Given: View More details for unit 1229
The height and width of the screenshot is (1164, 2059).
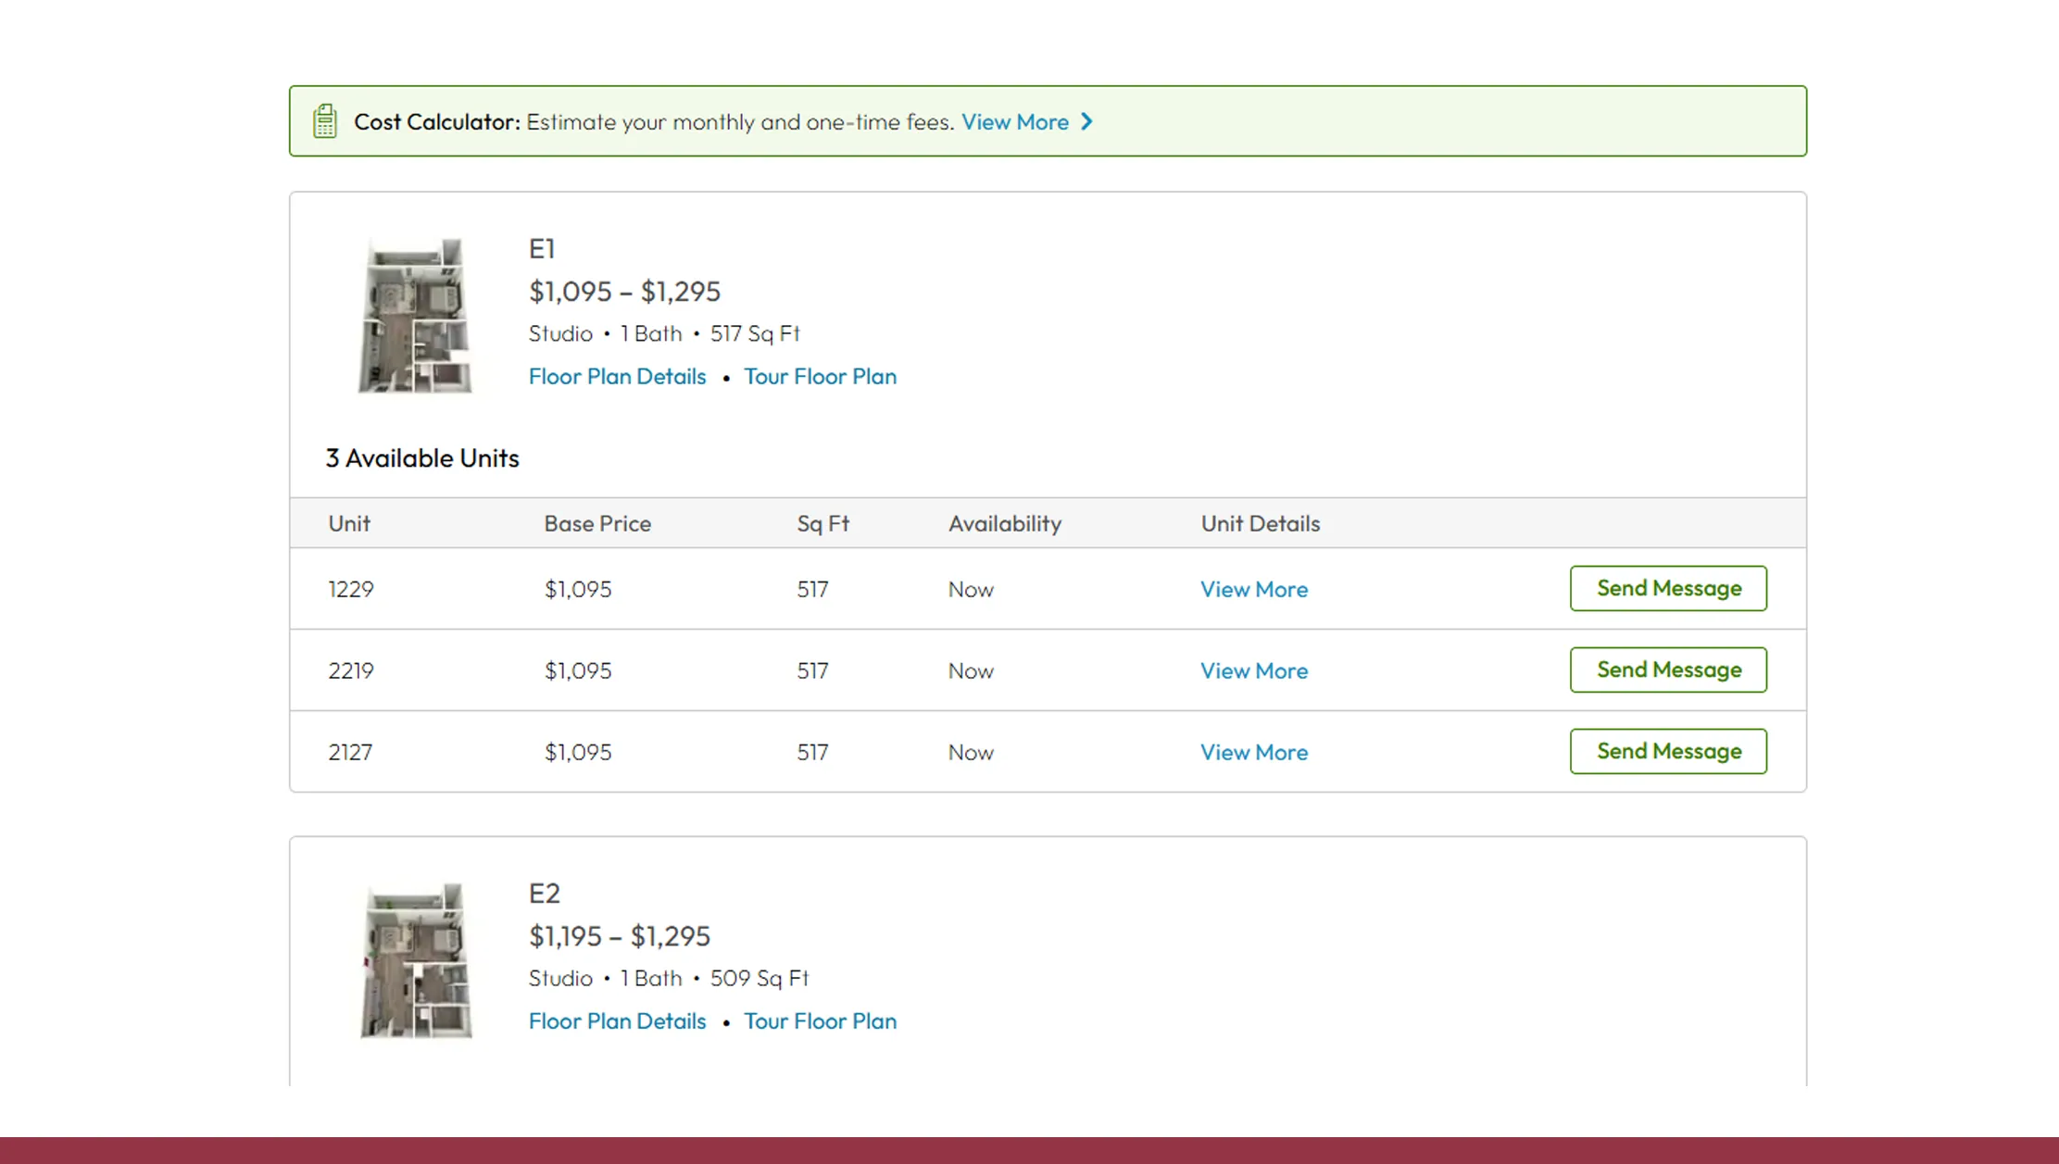Looking at the screenshot, I should tap(1253, 589).
